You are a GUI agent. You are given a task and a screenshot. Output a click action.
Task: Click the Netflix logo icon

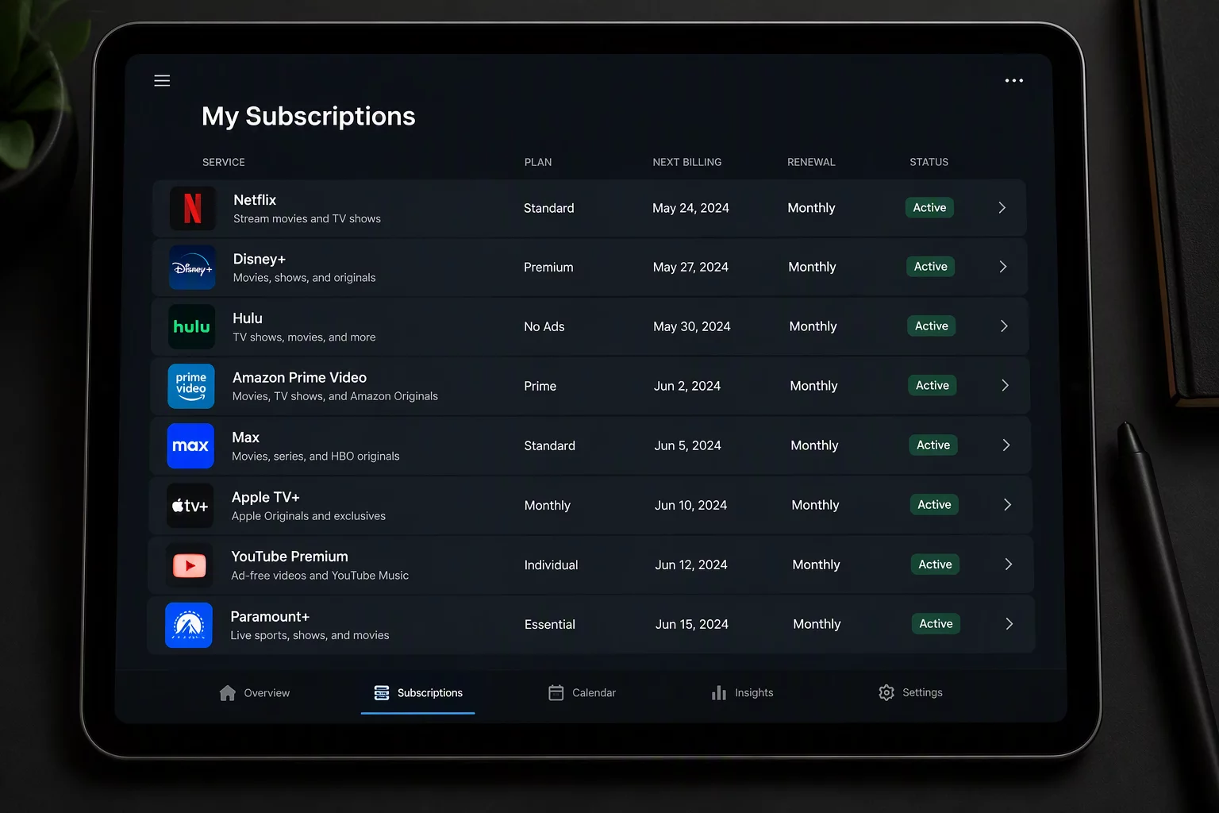(193, 208)
